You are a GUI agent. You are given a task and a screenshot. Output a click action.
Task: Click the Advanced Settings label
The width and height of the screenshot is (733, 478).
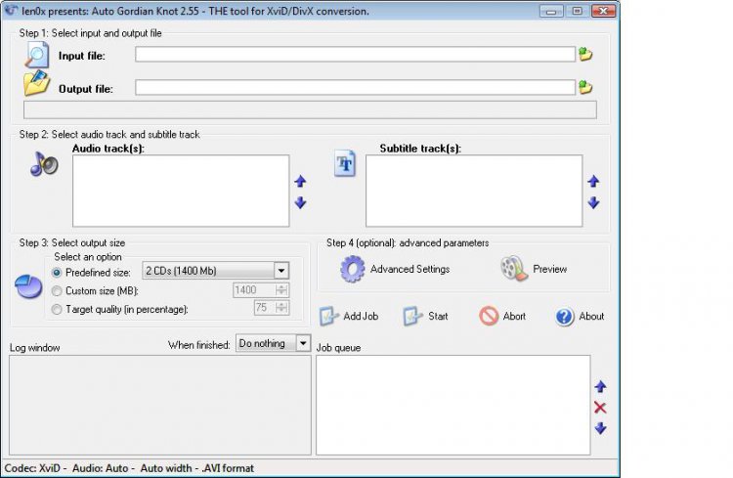pyautogui.click(x=410, y=269)
